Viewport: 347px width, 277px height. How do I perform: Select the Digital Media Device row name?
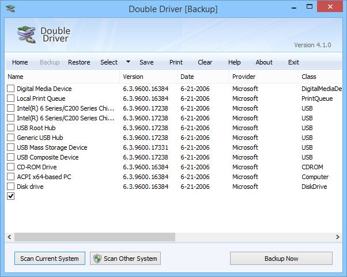(44, 89)
